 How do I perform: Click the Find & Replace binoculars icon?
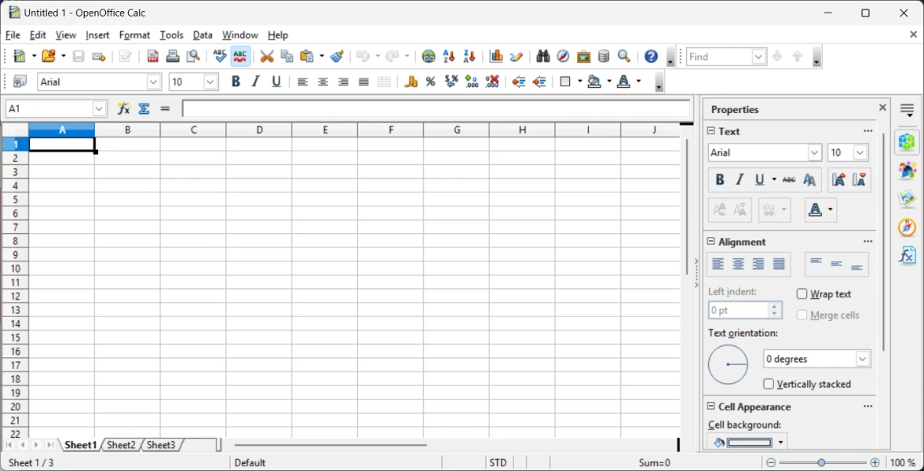click(x=542, y=57)
